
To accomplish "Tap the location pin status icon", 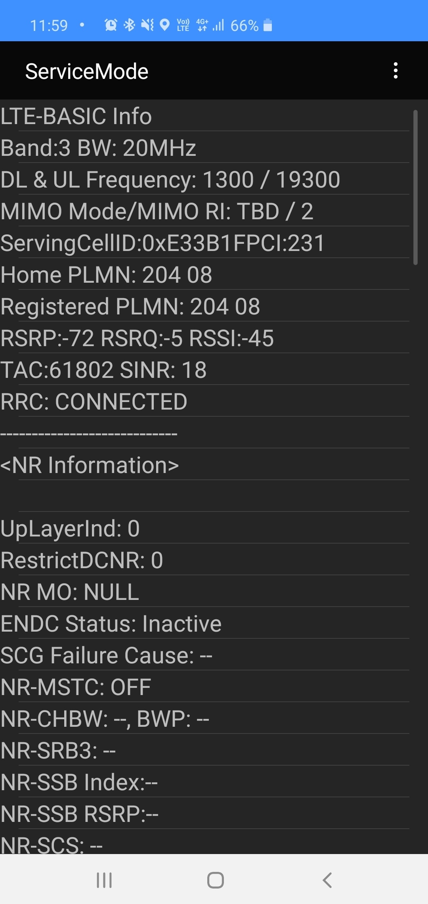I will point(164,25).
